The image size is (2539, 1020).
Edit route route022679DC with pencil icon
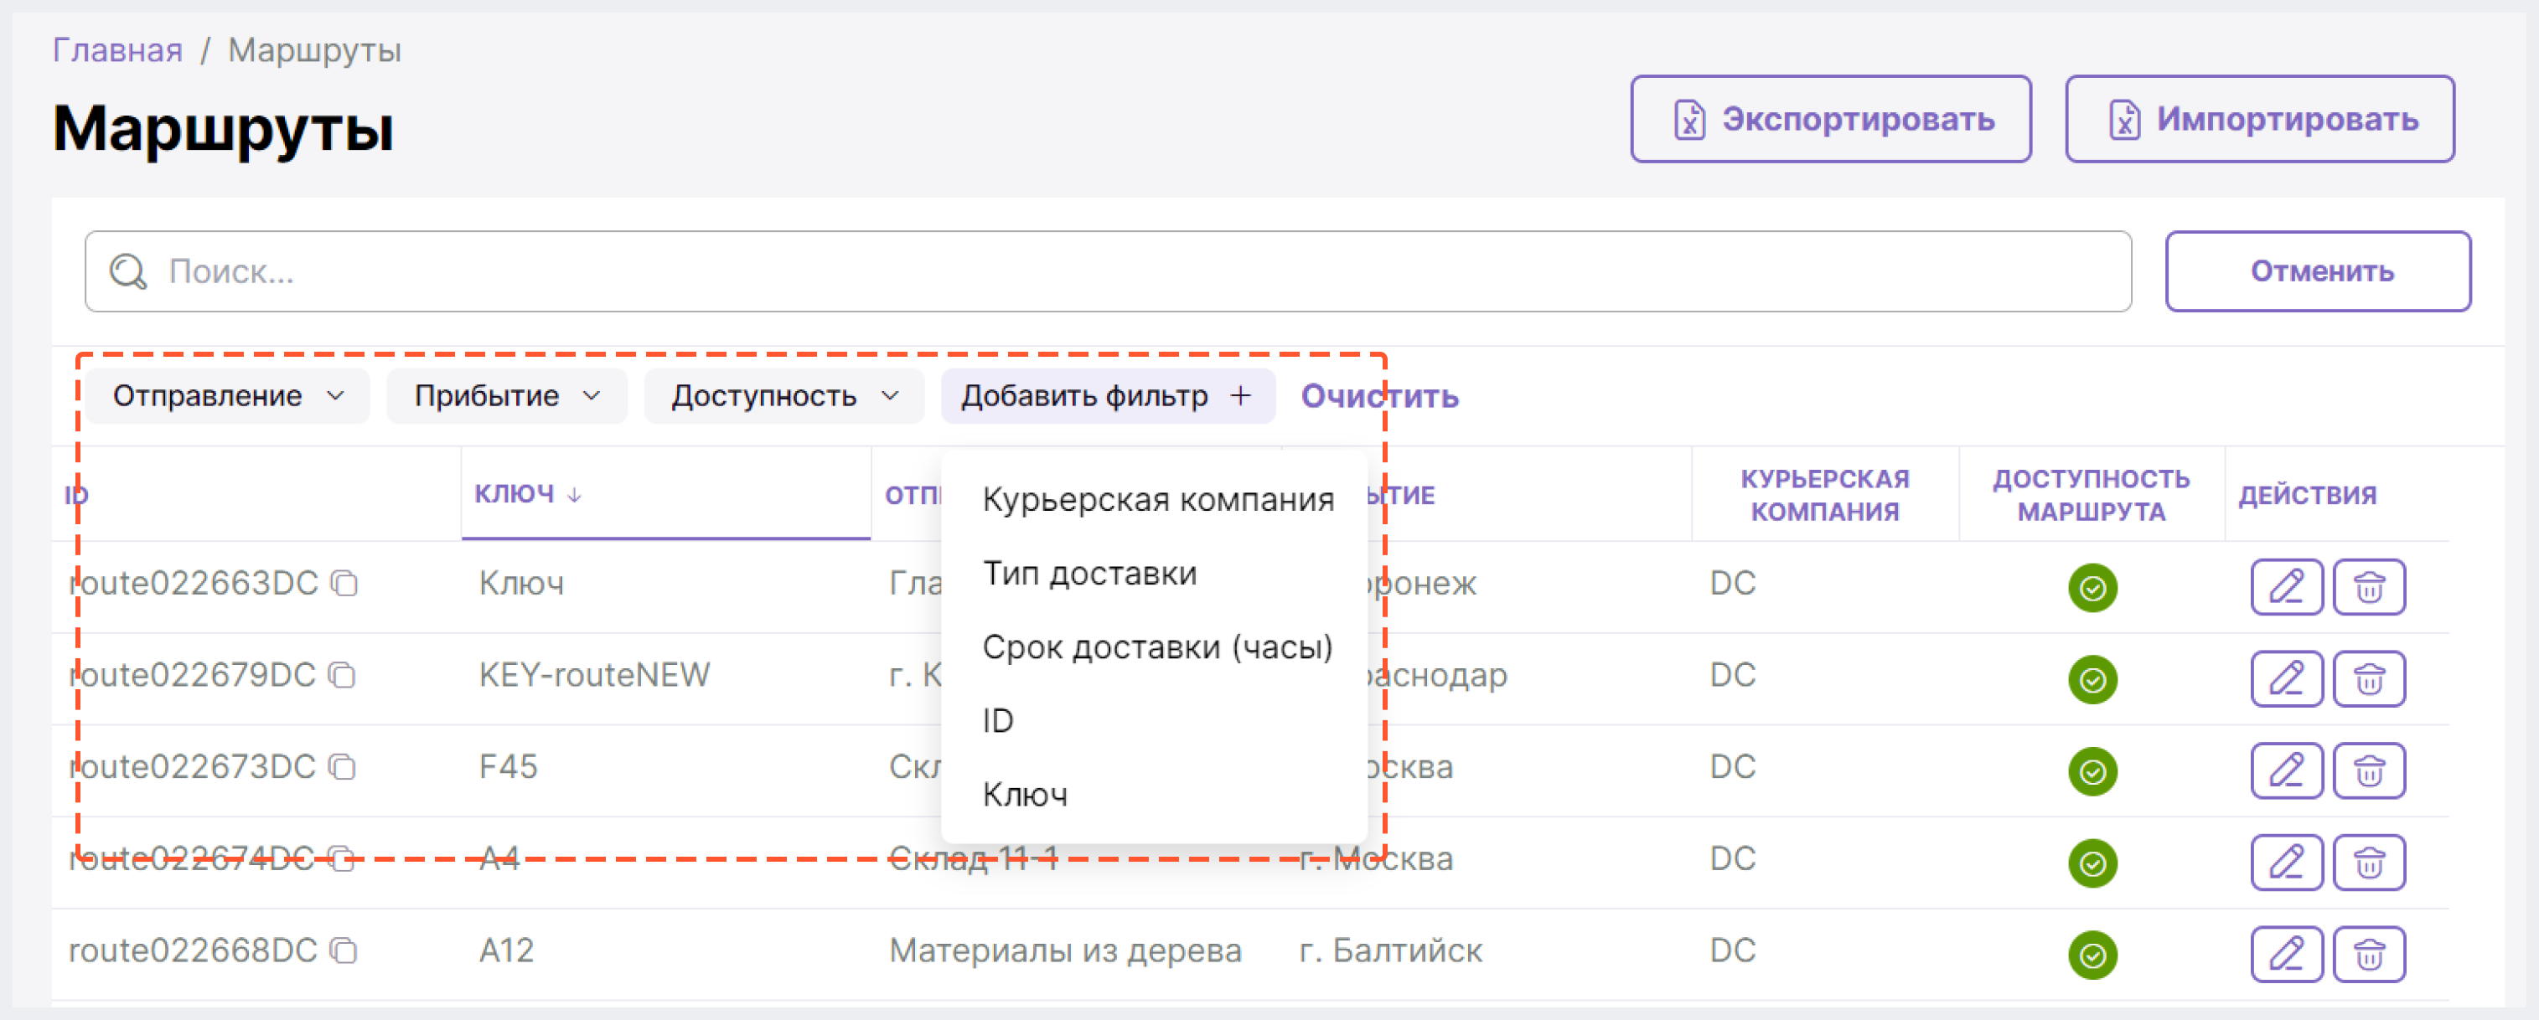pos(2287,678)
